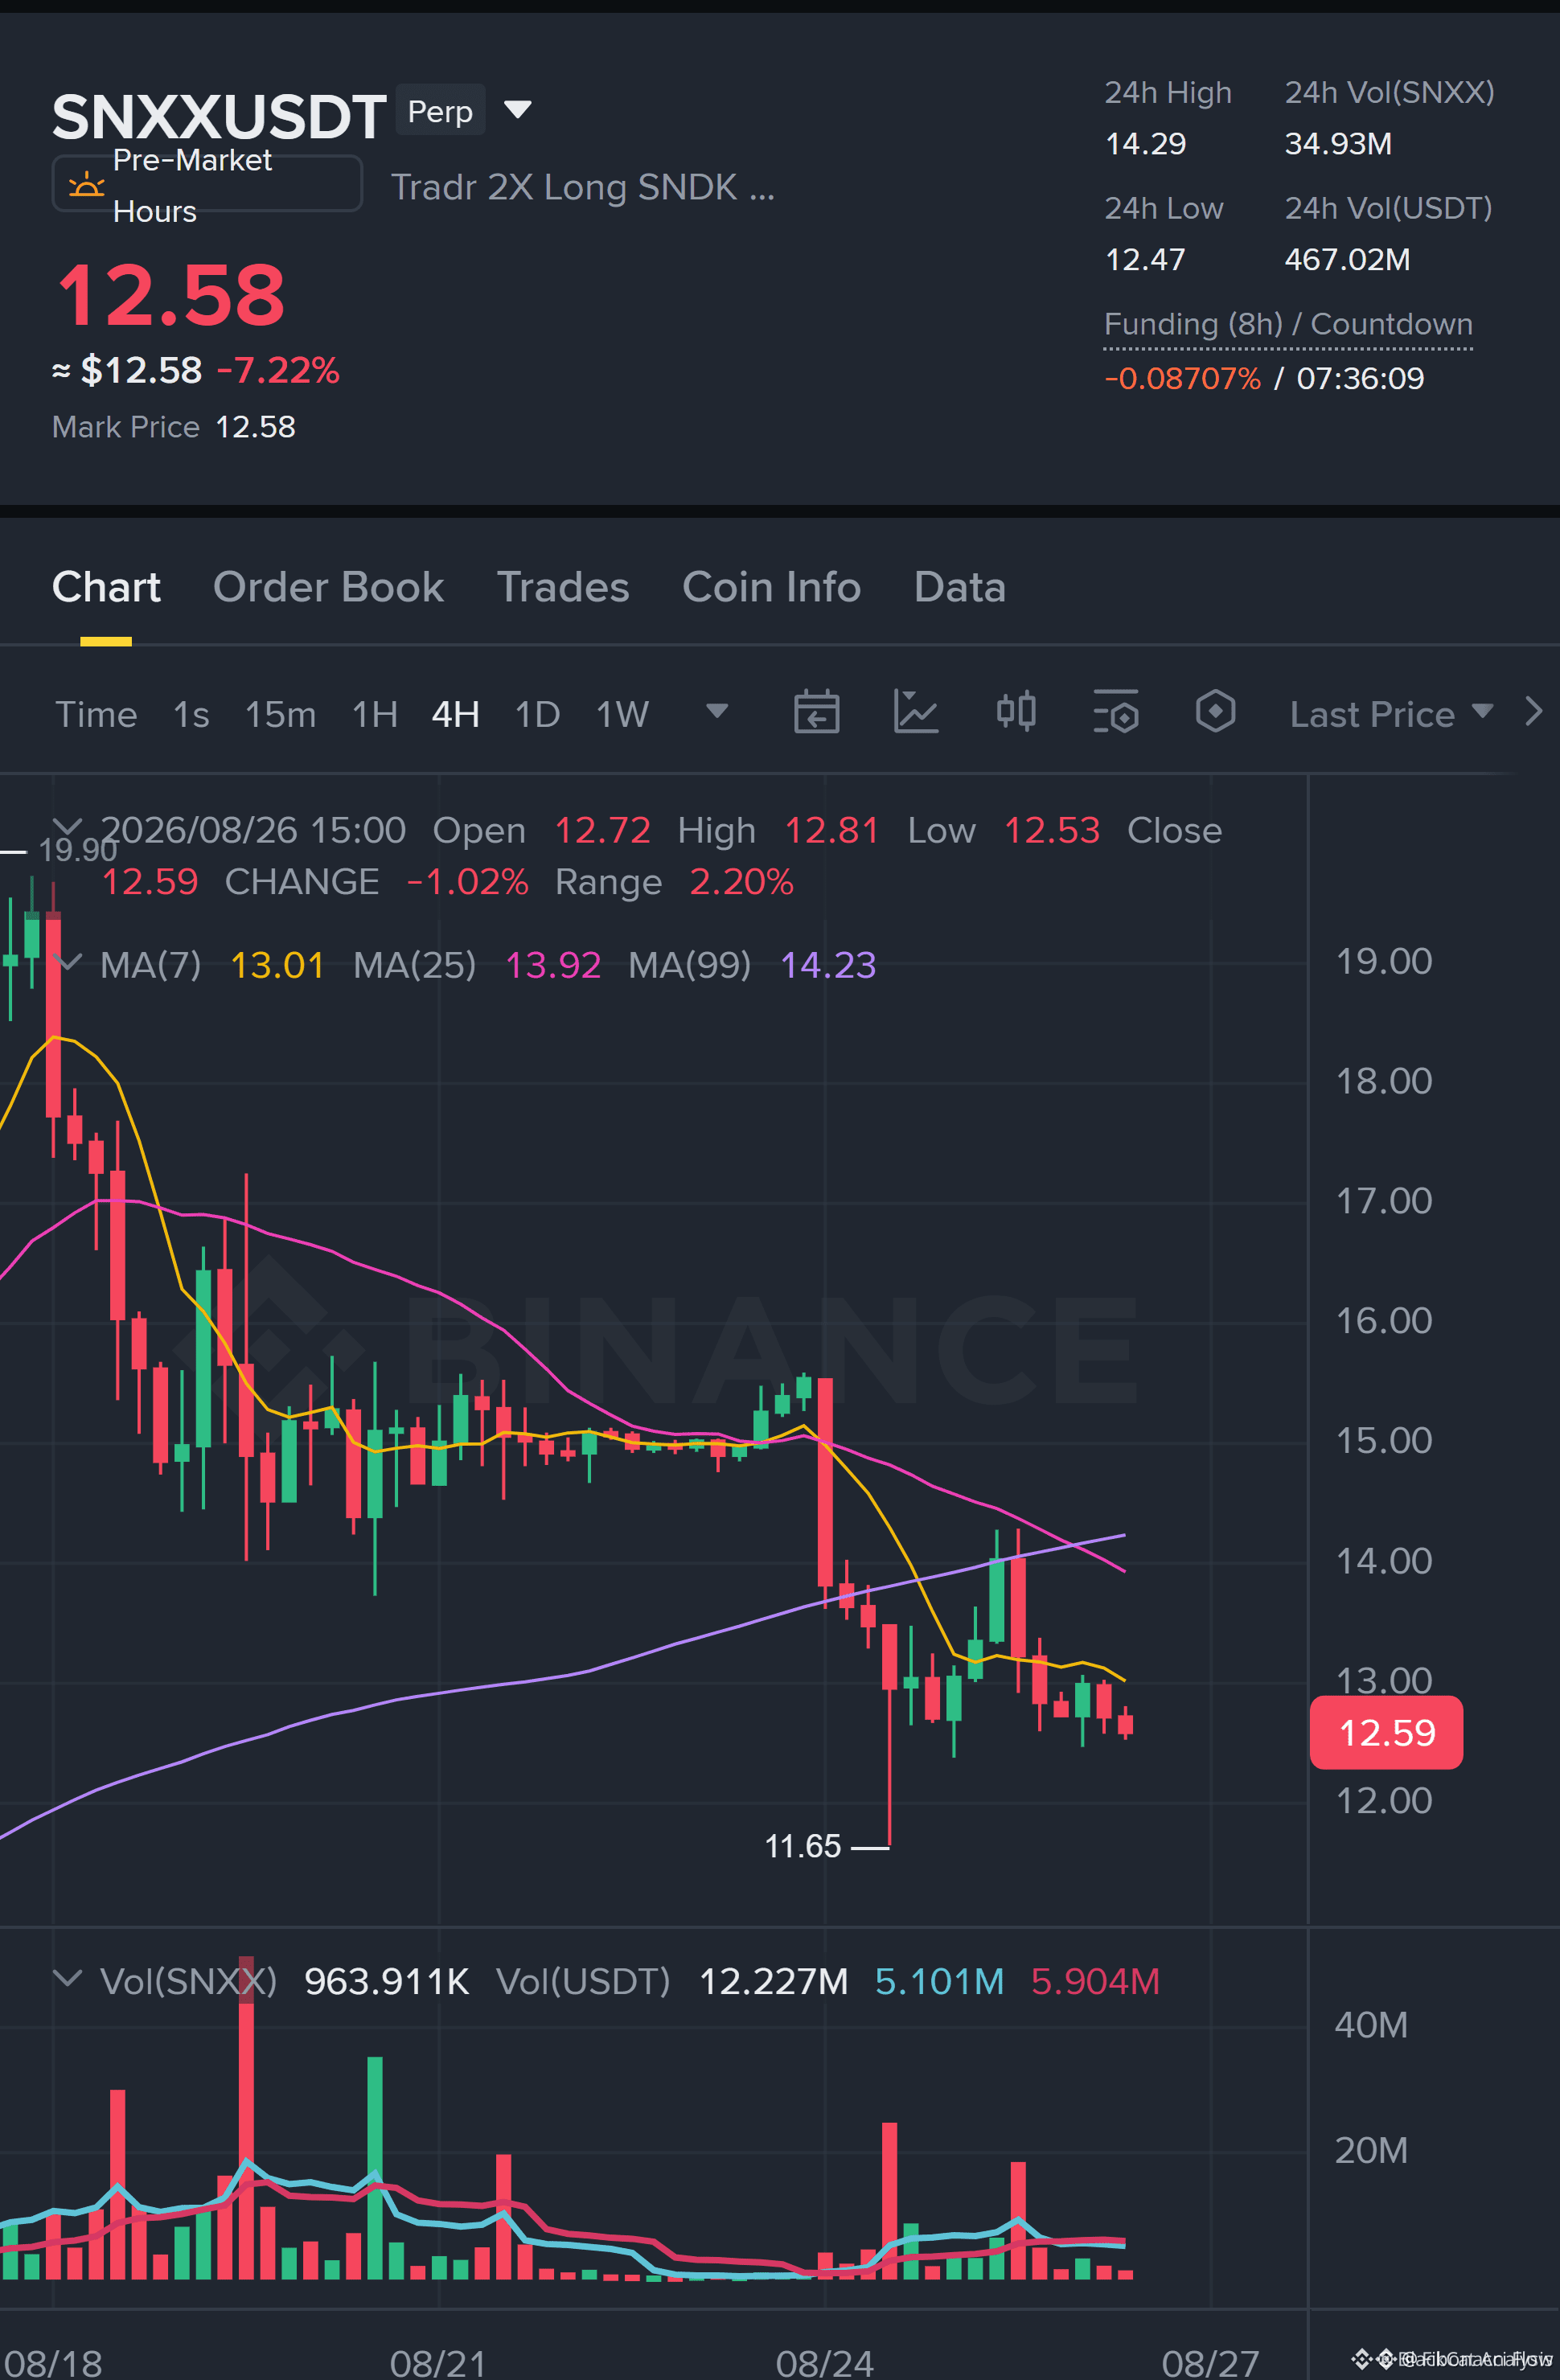Click the right arrow to show more toolbar items
This screenshot has height=2380, width=1560.
[x=1533, y=712]
